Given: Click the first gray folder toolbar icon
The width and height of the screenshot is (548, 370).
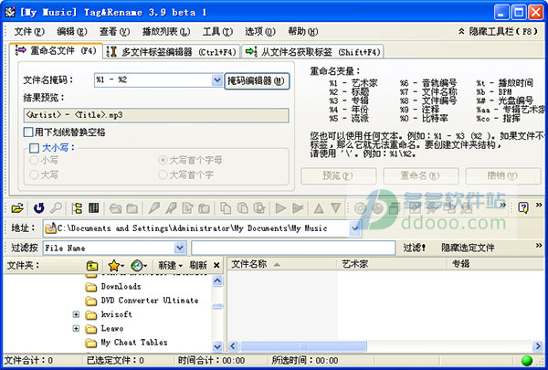Looking at the screenshot, I should 115,208.
